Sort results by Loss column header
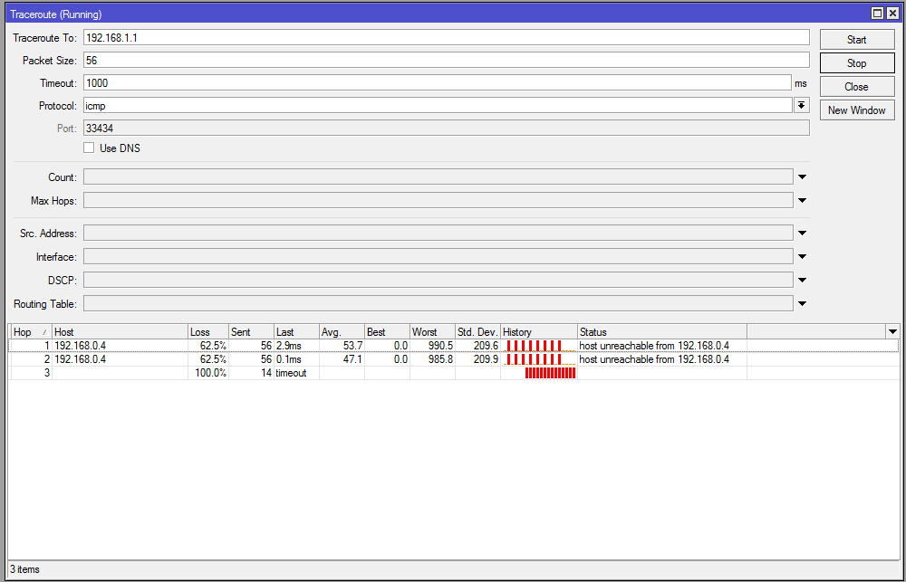 coord(207,332)
